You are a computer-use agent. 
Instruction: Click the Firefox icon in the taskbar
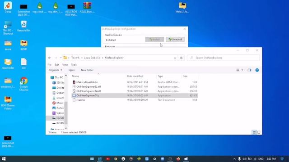178,159
